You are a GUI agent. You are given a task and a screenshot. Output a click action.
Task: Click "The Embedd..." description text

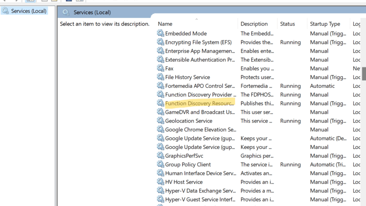[x=257, y=33]
